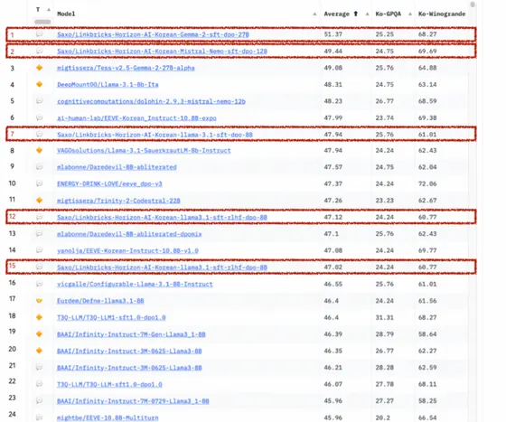Sort the table by the Model column header
This screenshot has width=506, height=422.
(x=66, y=14)
